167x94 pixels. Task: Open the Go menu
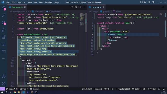(35, 2)
